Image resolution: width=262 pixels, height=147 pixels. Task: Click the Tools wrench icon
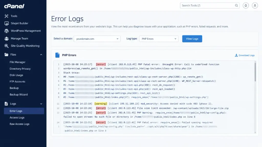6,16
